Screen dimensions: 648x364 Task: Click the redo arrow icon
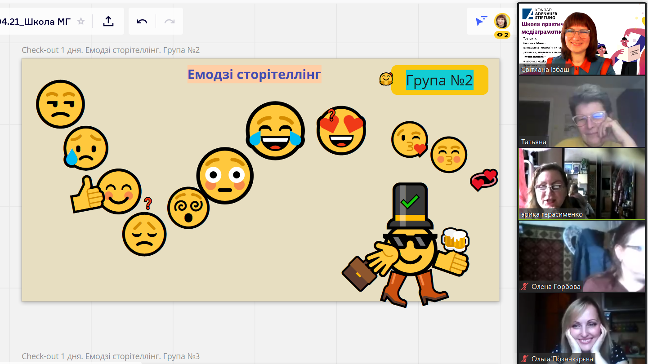[x=170, y=21]
